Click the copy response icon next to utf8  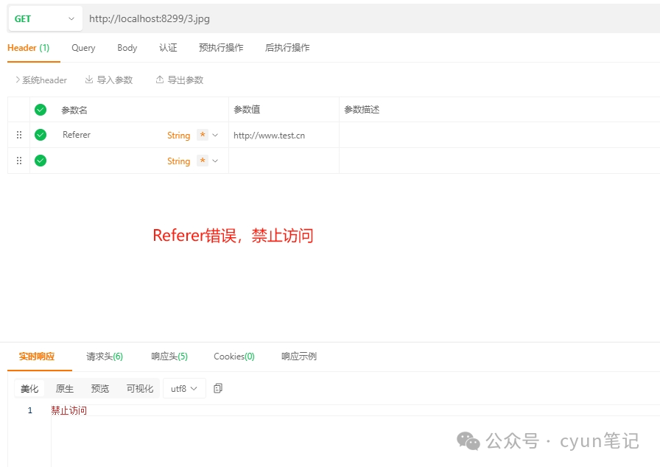coord(218,388)
